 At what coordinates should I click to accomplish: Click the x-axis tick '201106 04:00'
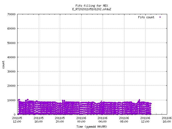click(x=103, y=120)
